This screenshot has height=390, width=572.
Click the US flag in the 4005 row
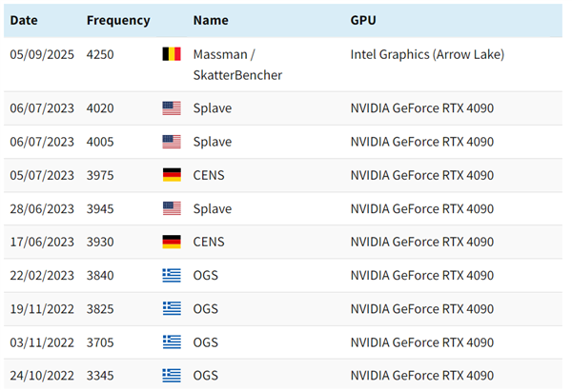[172, 142]
